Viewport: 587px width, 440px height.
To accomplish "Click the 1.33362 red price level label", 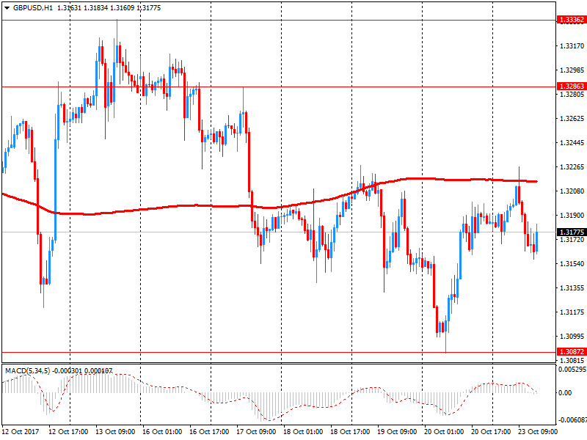I will pos(572,20).
